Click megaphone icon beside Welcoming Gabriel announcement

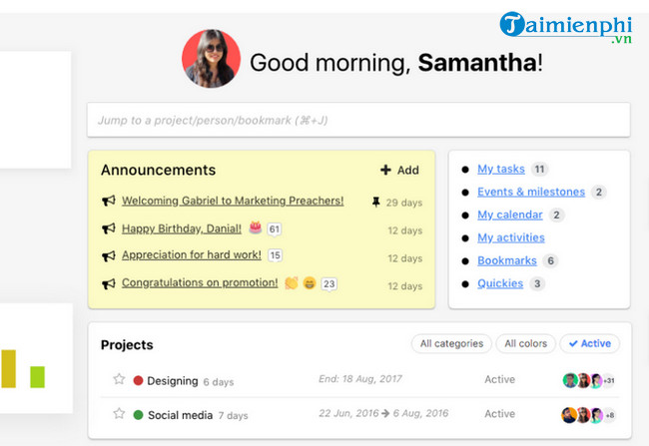pyautogui.click(x=109, y=202)
